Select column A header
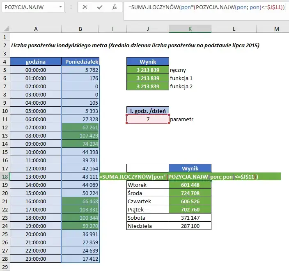Viewport: 289px width, 271px height. [36, 29]
